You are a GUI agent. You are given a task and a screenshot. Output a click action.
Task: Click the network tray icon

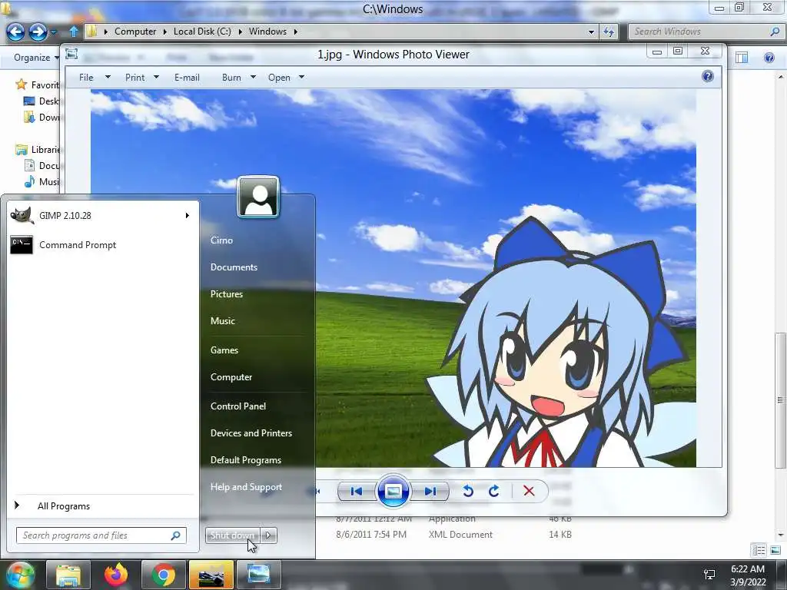pyautogui.click(x=709, y=575)
